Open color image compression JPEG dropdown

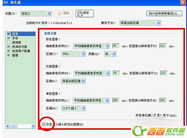point(73,54)
